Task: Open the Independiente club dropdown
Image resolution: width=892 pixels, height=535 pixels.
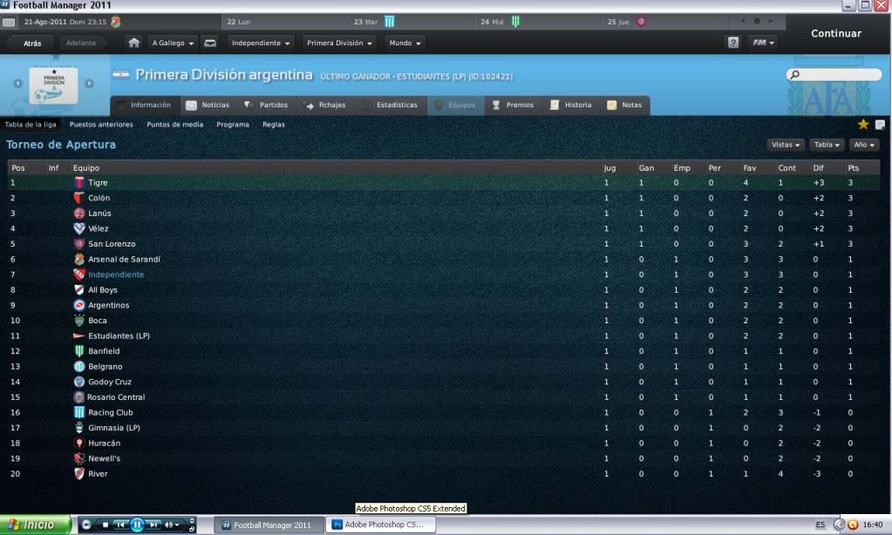Action: tap(261, 44)
